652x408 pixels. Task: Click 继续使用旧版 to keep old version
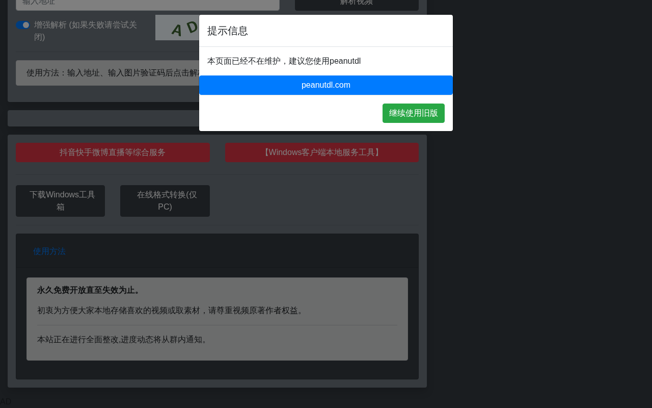coord(414,113)
